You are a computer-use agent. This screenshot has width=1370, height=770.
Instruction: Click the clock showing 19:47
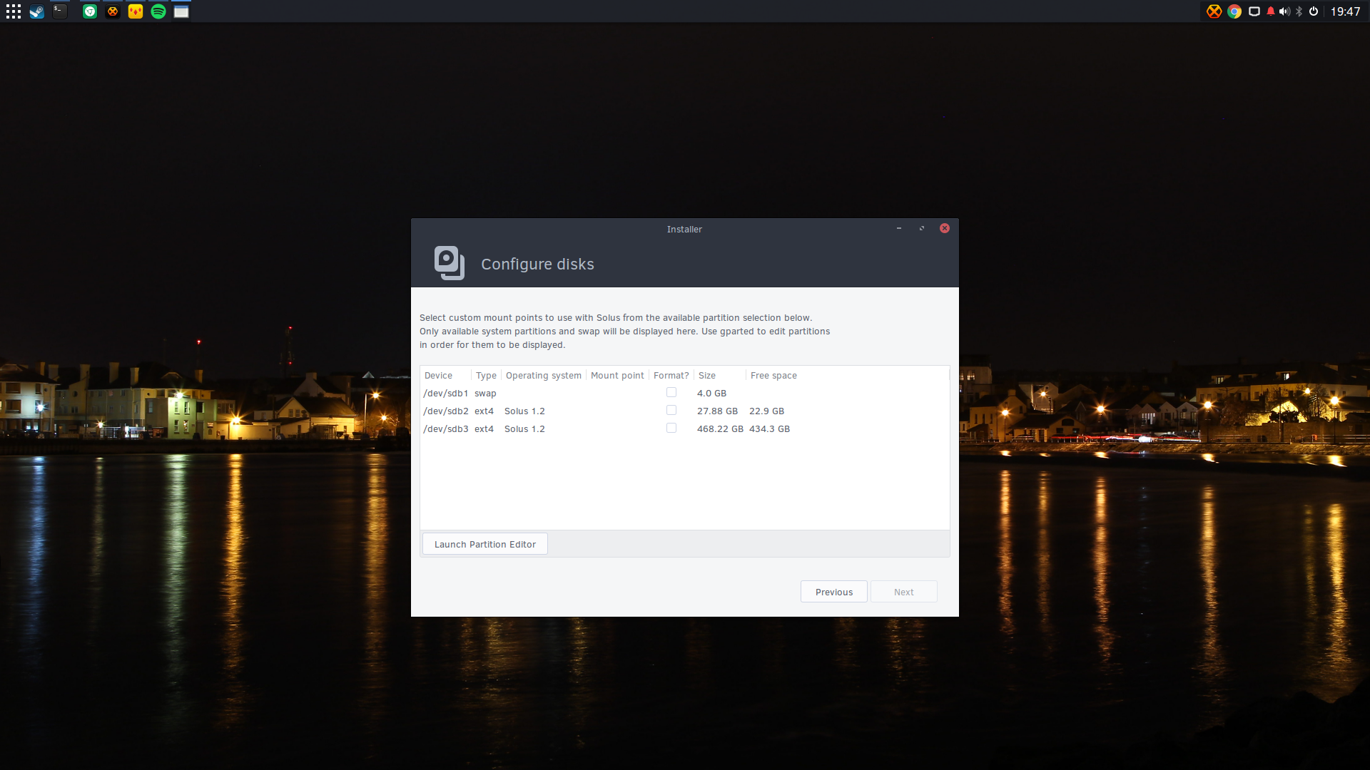(x=1345, y=11)
